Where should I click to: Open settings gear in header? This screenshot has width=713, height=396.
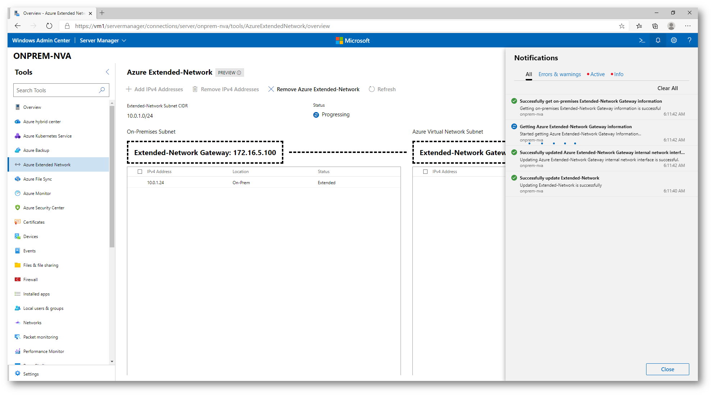[674, 41]
